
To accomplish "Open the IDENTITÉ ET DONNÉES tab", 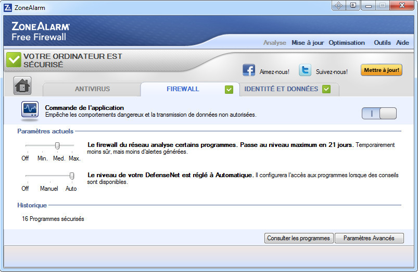I will pyautogui.click(x=289, y=89).
